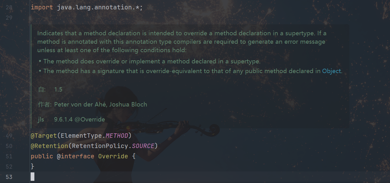Click line number 28 in the gutter
This screenshot has width=390, height=183.
9,7
